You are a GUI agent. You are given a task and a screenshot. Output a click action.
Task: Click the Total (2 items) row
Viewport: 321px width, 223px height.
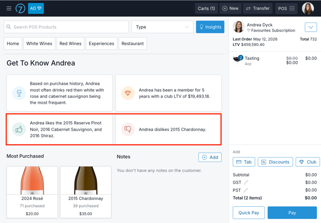pyautogui.click(x=275, y=198)
